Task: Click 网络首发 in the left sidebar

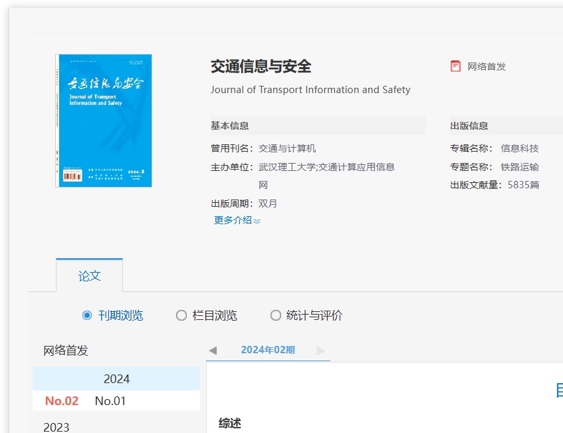Action: pyautogui.click(x=66, y=351)
